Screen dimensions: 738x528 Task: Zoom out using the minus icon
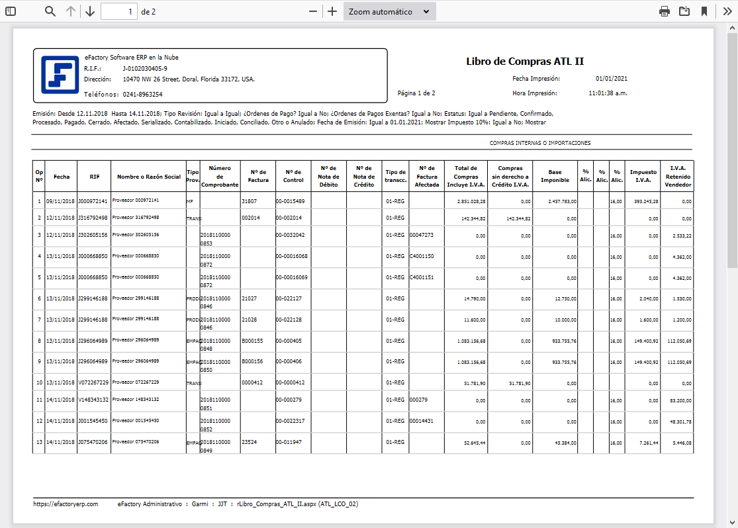pyautogui.click(x=313, y=11)
